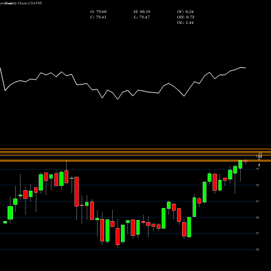Select the high price value H: 80.18
This screenshot has height=271, width=271.
(142, 12)
